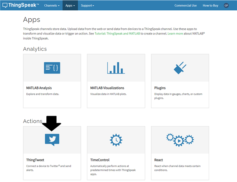Open the Plugins card title

click(160, 88)
